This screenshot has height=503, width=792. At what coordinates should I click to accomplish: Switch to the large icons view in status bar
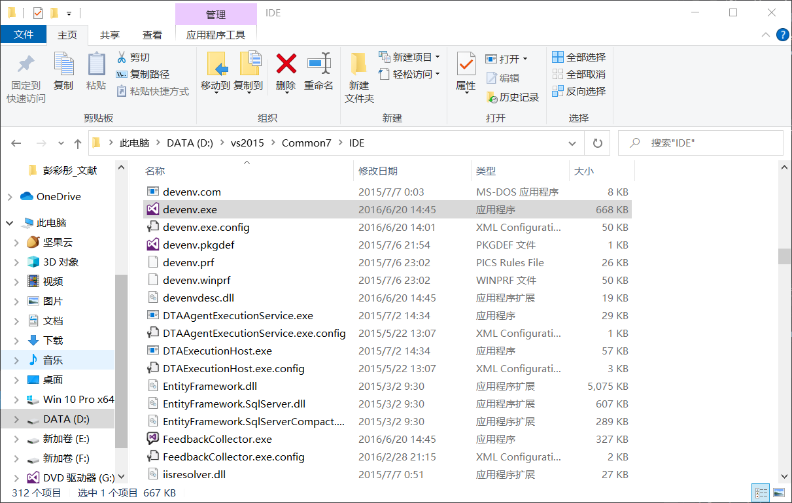pyautogui.click(x=778, y=493)
